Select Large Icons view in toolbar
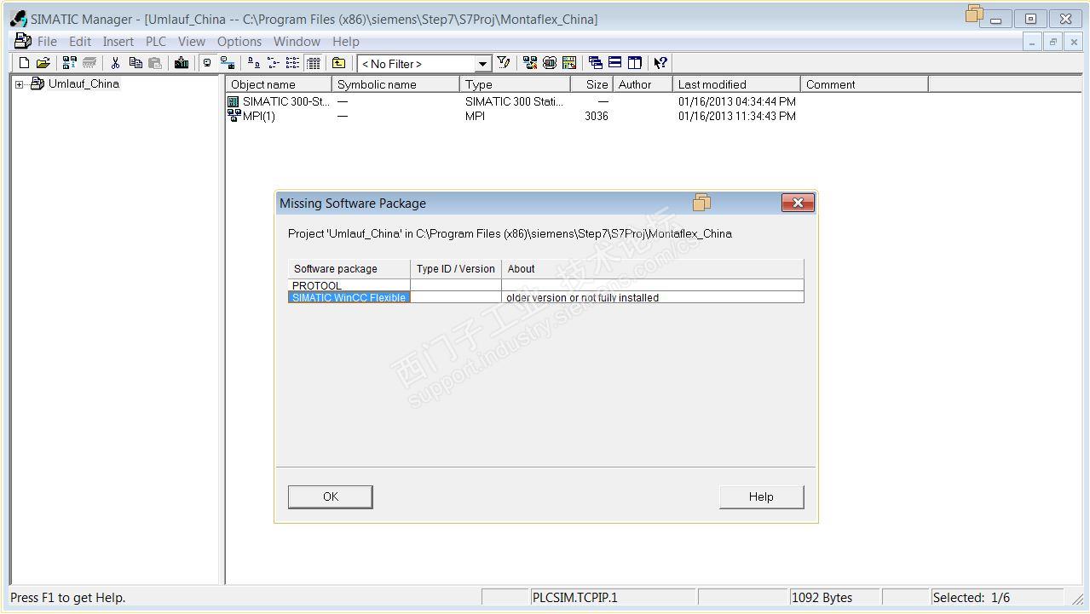This screenshot has height=614, width=1090. click(x=253, y=63)
